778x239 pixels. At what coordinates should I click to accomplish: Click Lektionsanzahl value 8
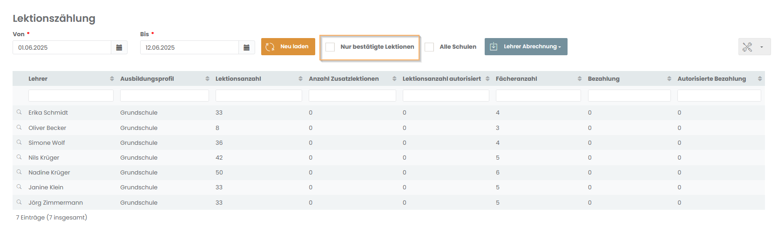(217, 128)
